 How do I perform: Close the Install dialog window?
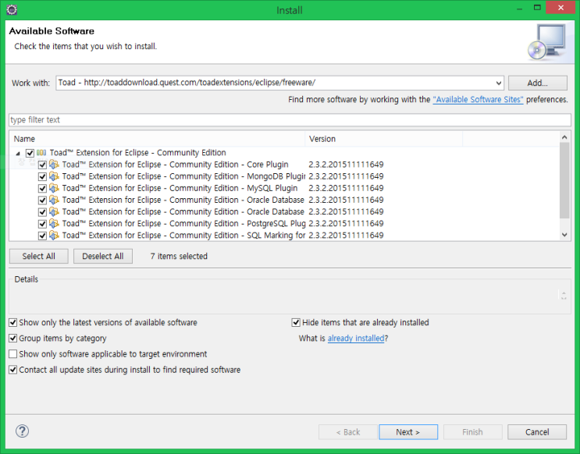tap(560, 8)
